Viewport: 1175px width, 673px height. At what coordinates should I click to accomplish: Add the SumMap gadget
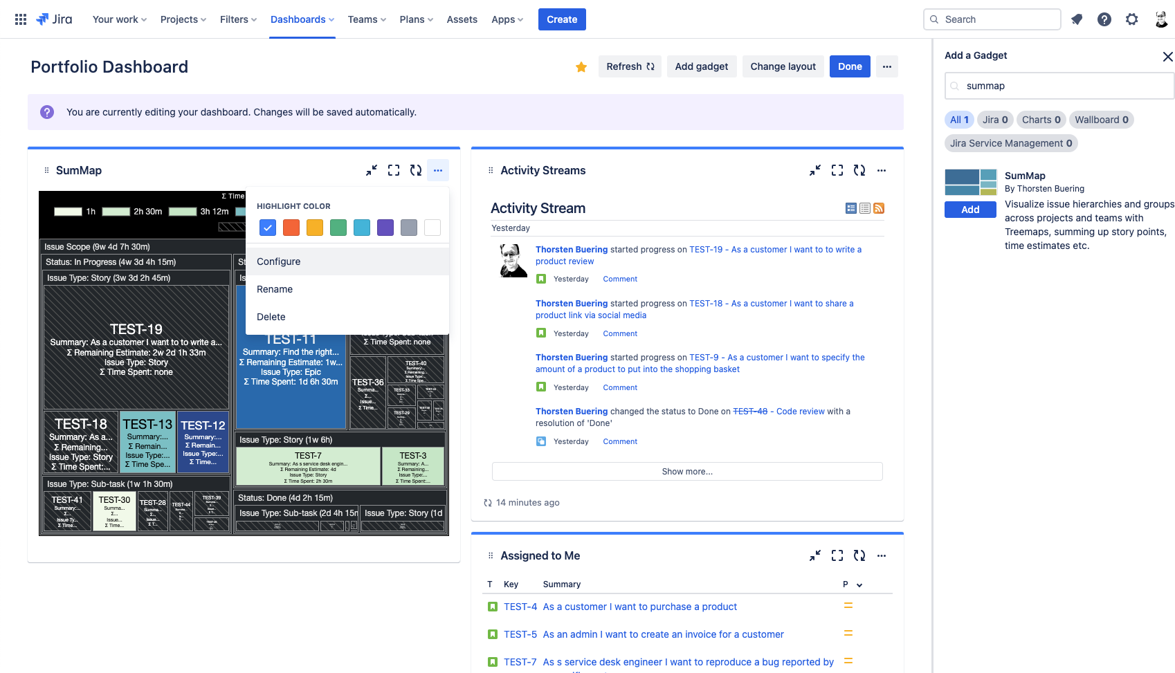(x=970, y=210)
